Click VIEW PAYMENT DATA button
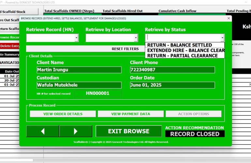Viewport: 251px width, 163px height. 130,114
